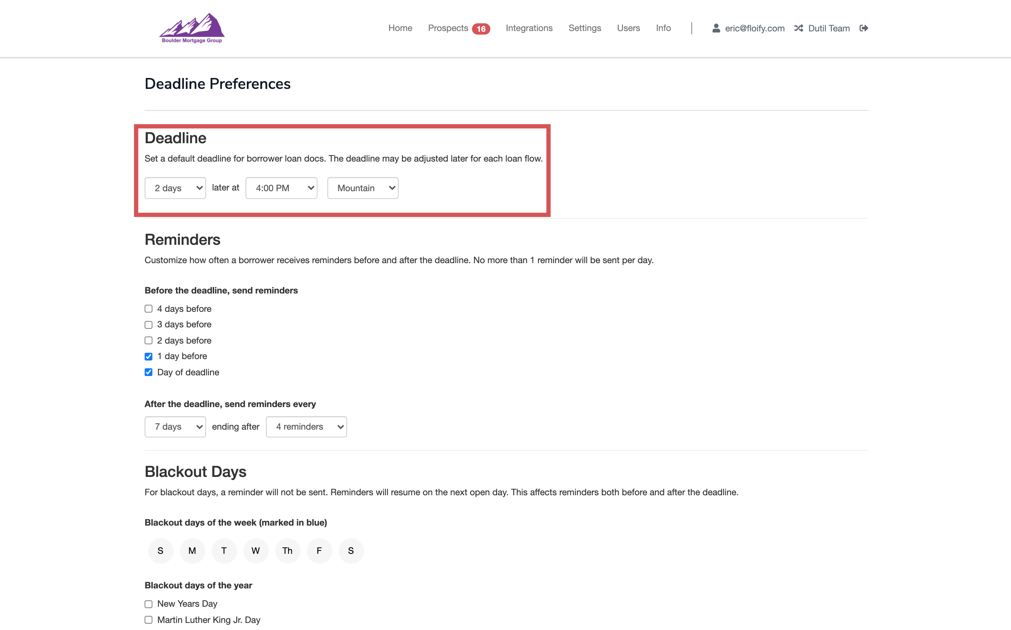Viewport: 1011px width, 630px height.
Task: Check the 2 days before checkbox
Action: click(149, 340)
